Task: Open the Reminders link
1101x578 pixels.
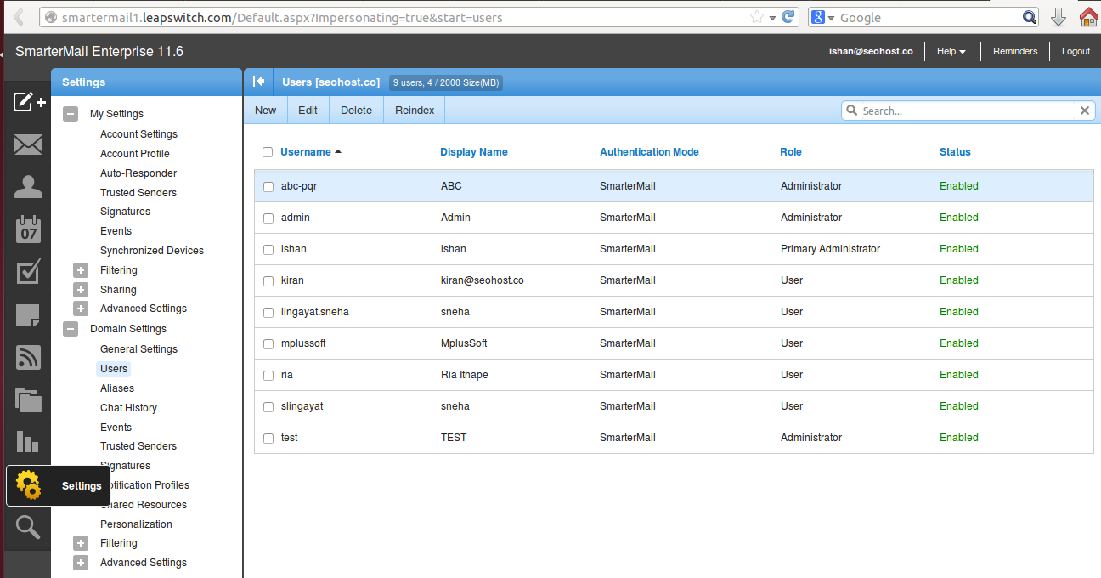Action: tap(1015, 51)
